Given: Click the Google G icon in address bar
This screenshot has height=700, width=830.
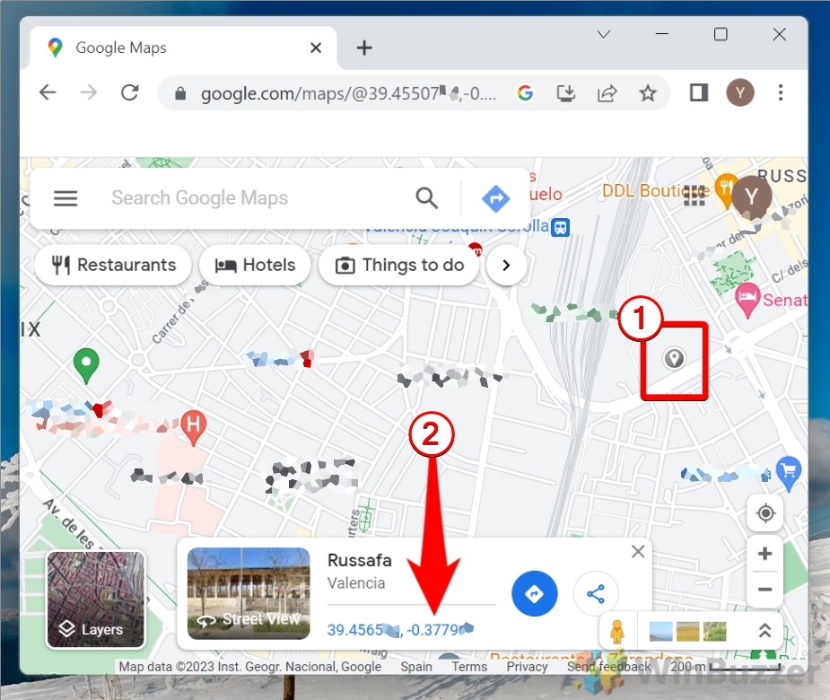Looking at the screenshot, I should pyautogui.click(x=525, y=93).
